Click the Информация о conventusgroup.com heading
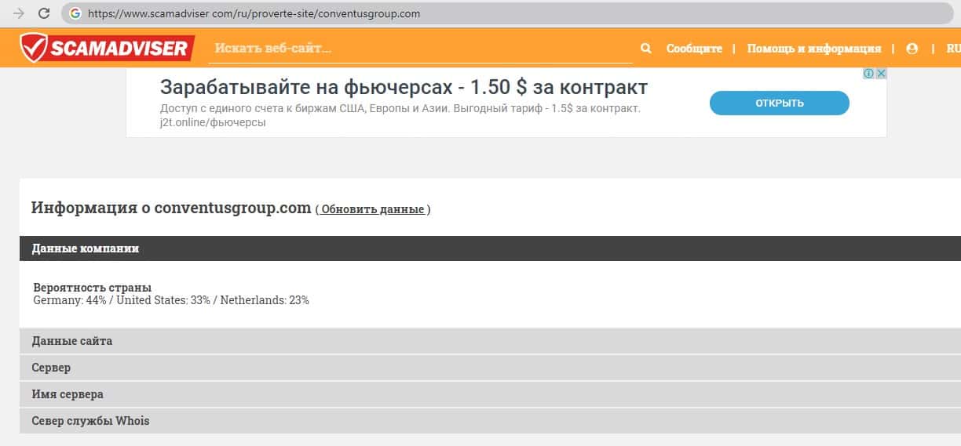 tap(171, 208)
